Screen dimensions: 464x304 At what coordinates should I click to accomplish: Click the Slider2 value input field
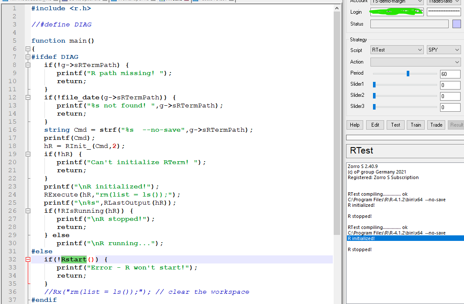point(450,96)
